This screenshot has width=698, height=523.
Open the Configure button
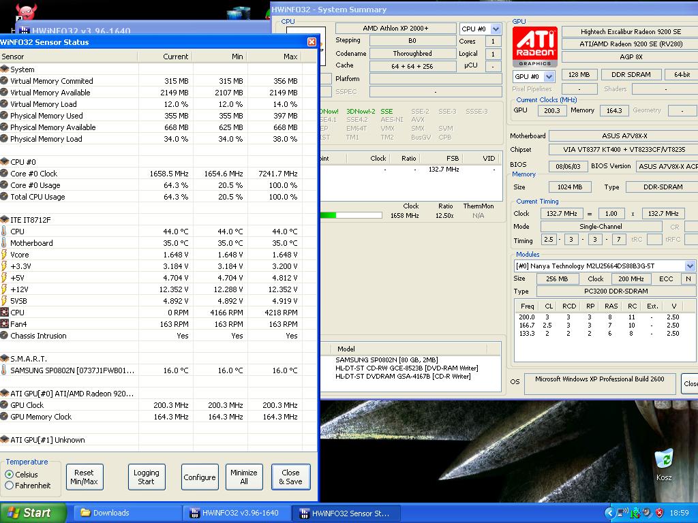200,477
